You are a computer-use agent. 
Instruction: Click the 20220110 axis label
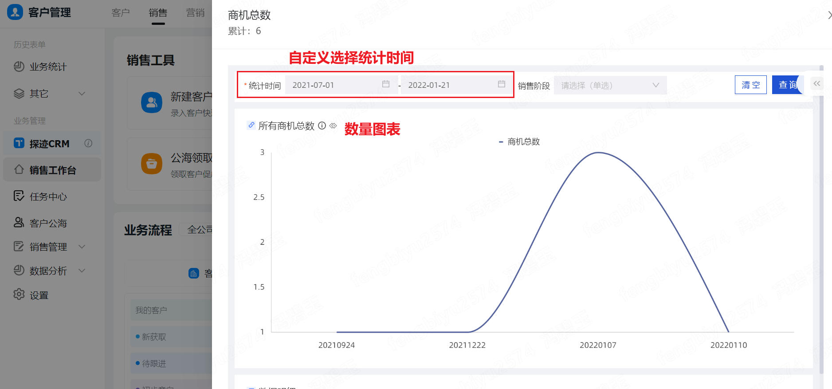point(729,345)
